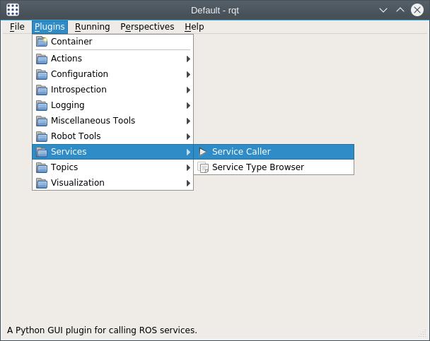Select Service Type Browser entry
Viewport: 430px width, 341px height.
[274, 167]
